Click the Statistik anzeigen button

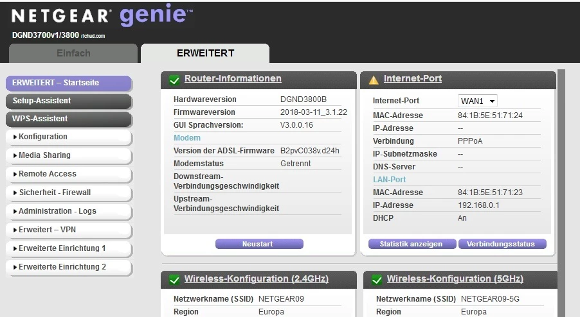click(x=412, y=244)
